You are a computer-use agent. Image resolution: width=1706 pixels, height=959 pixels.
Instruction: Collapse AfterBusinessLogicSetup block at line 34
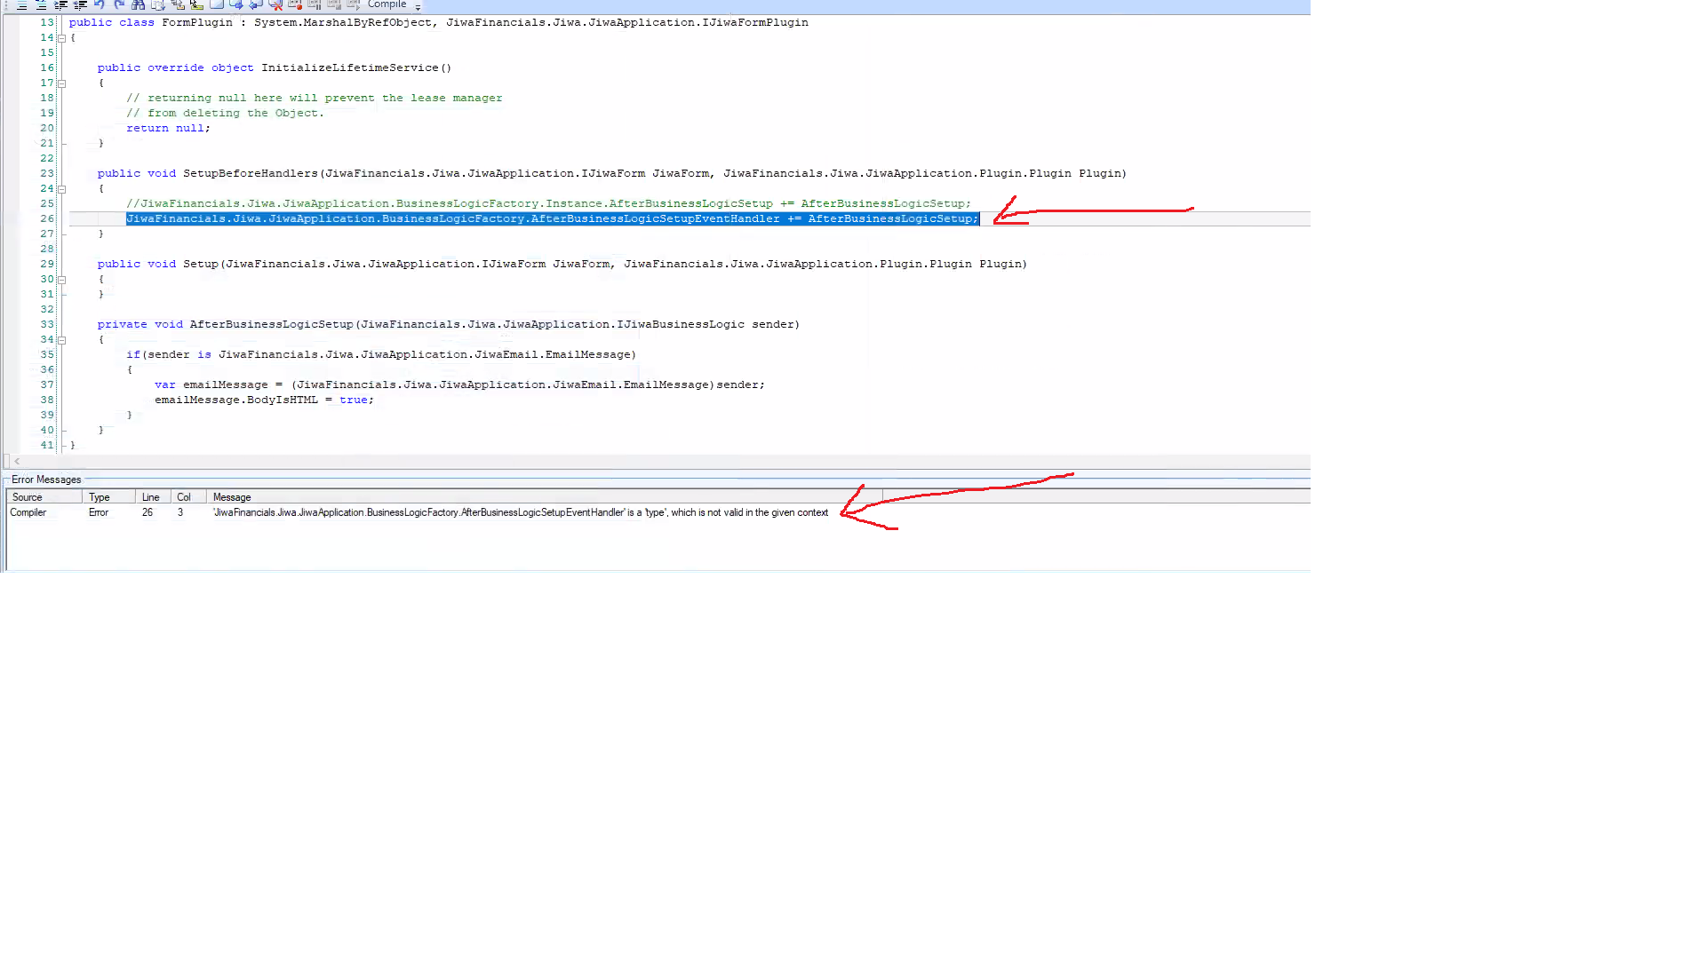(61, 340)
